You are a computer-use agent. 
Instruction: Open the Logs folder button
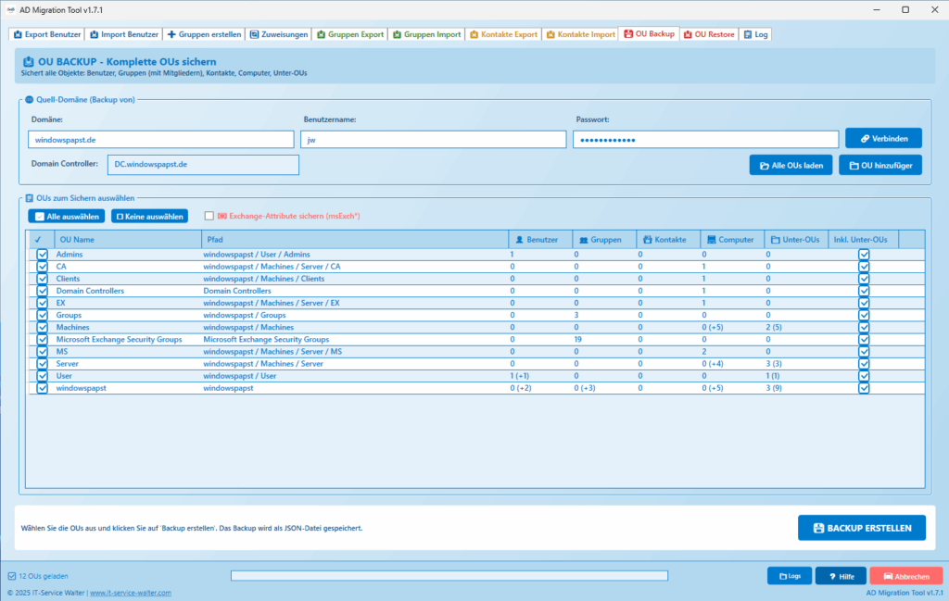[x=789, y=575]
